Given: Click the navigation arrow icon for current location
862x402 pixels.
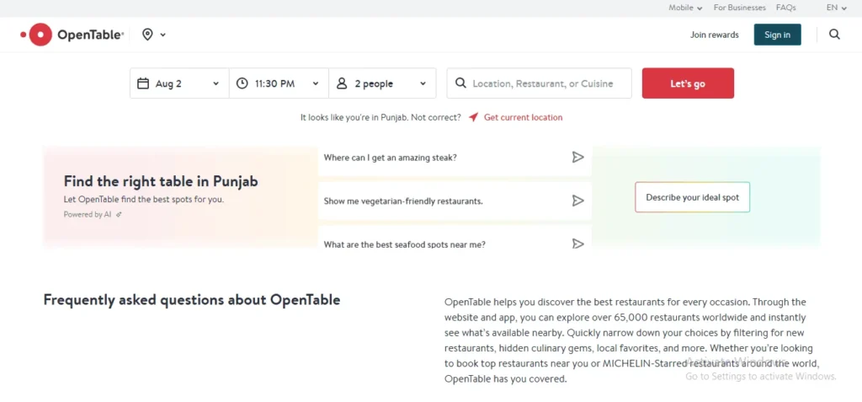Looking at the screenshot, I should 473,117.
